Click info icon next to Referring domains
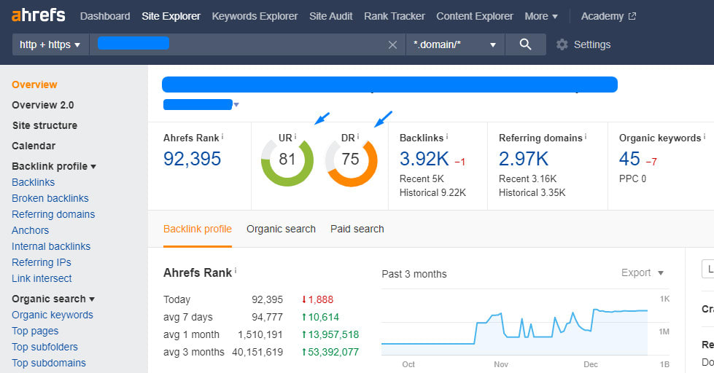714x373 pixels. [586, 137]
